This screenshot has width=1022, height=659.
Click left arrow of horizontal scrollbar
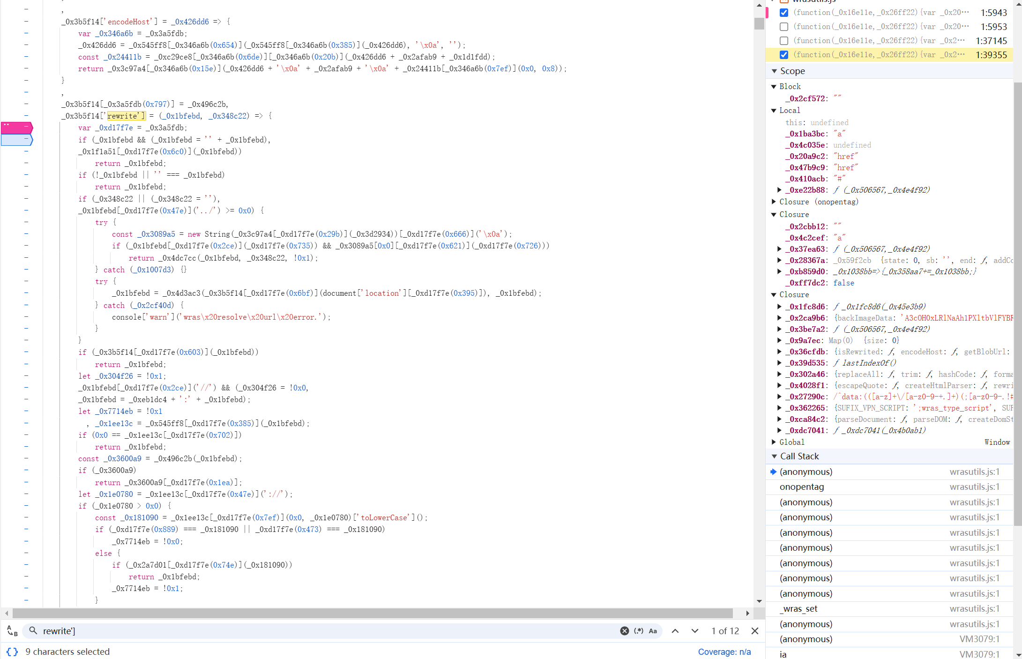point(6,614)
